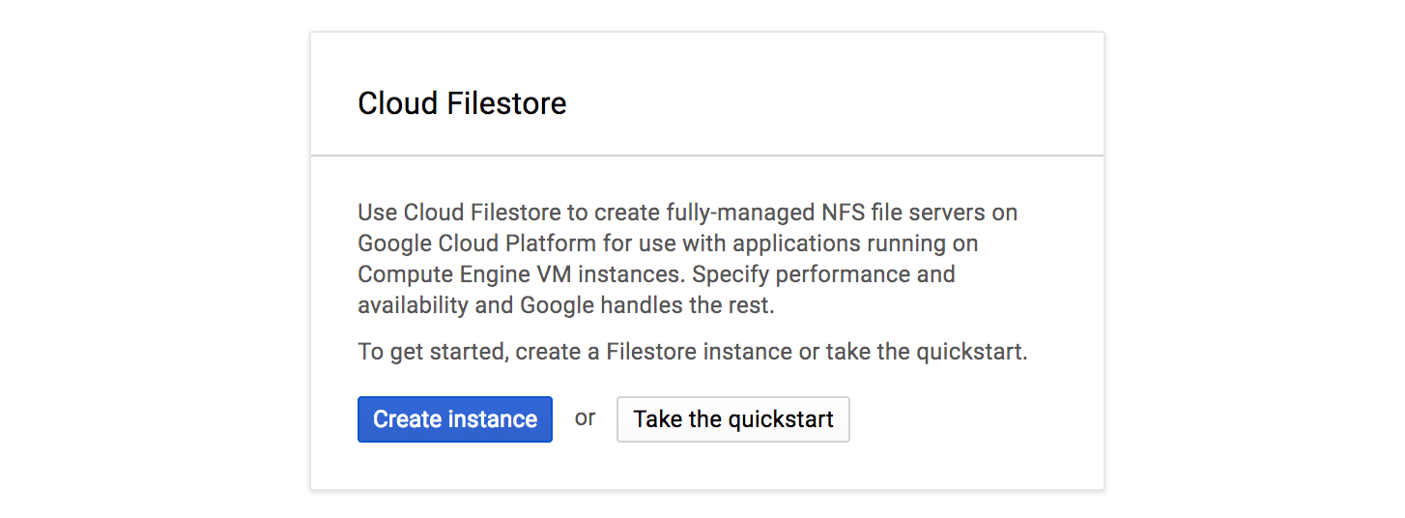Click the 'or' text between the buttons
This screenshot has height=518, width=1405.
click(585, 418)
